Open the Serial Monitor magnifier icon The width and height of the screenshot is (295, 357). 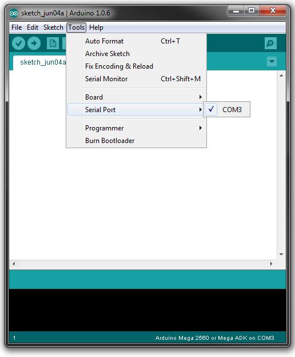pyautogui.click(x=270, y=43)
